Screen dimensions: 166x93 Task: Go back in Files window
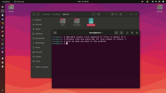(34, 14)
